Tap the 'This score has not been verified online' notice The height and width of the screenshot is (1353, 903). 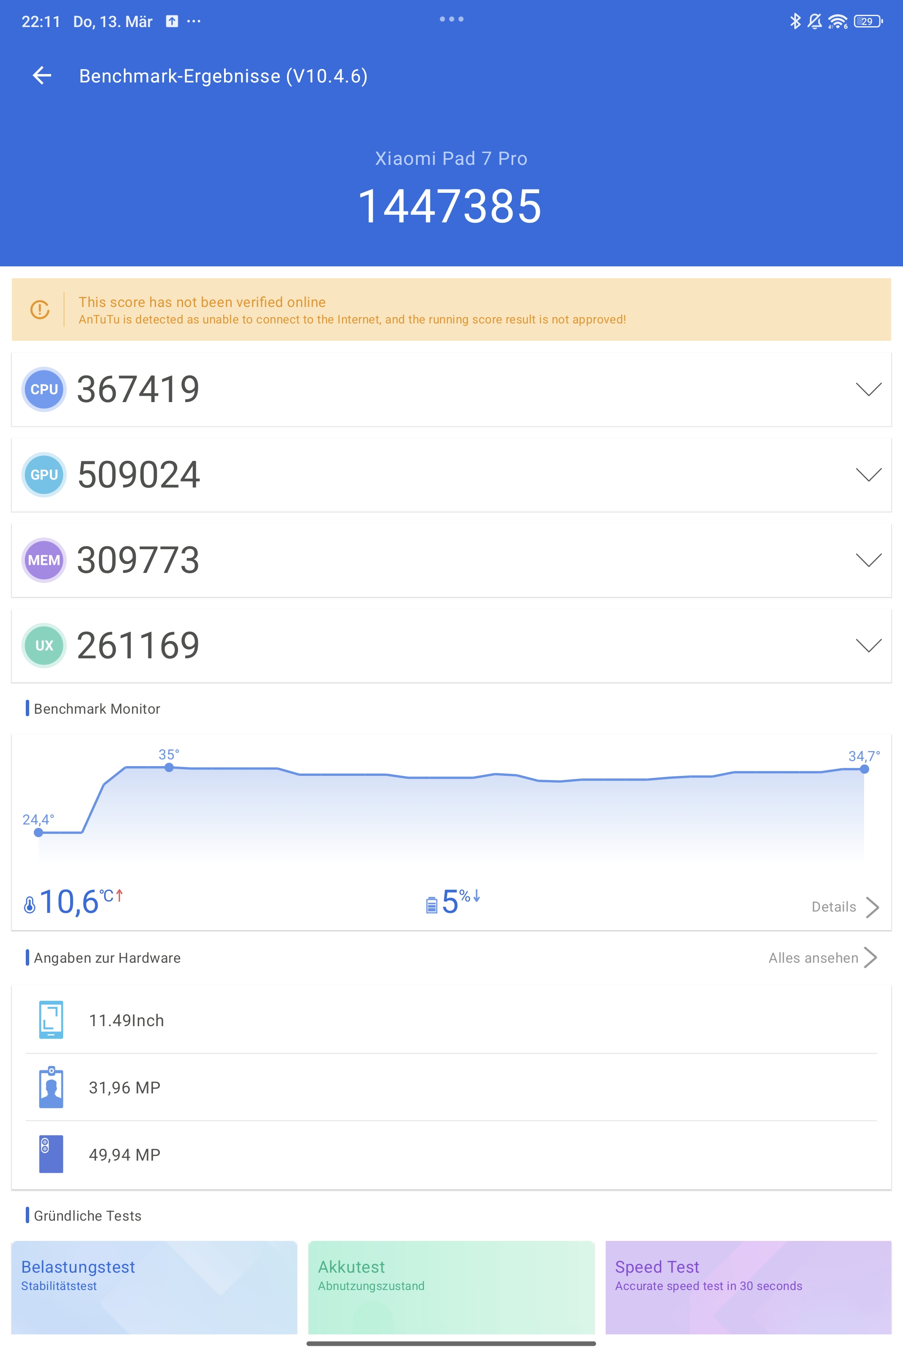451,310
